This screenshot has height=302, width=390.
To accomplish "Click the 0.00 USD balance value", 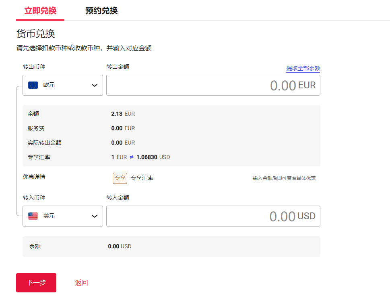I will (x=120, y=246).
